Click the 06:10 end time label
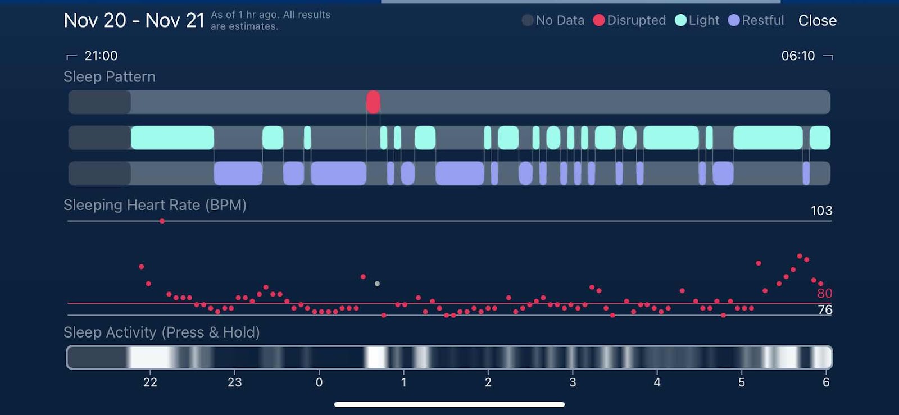The width and height of the screenshot is (899, 415). (798, 56)
